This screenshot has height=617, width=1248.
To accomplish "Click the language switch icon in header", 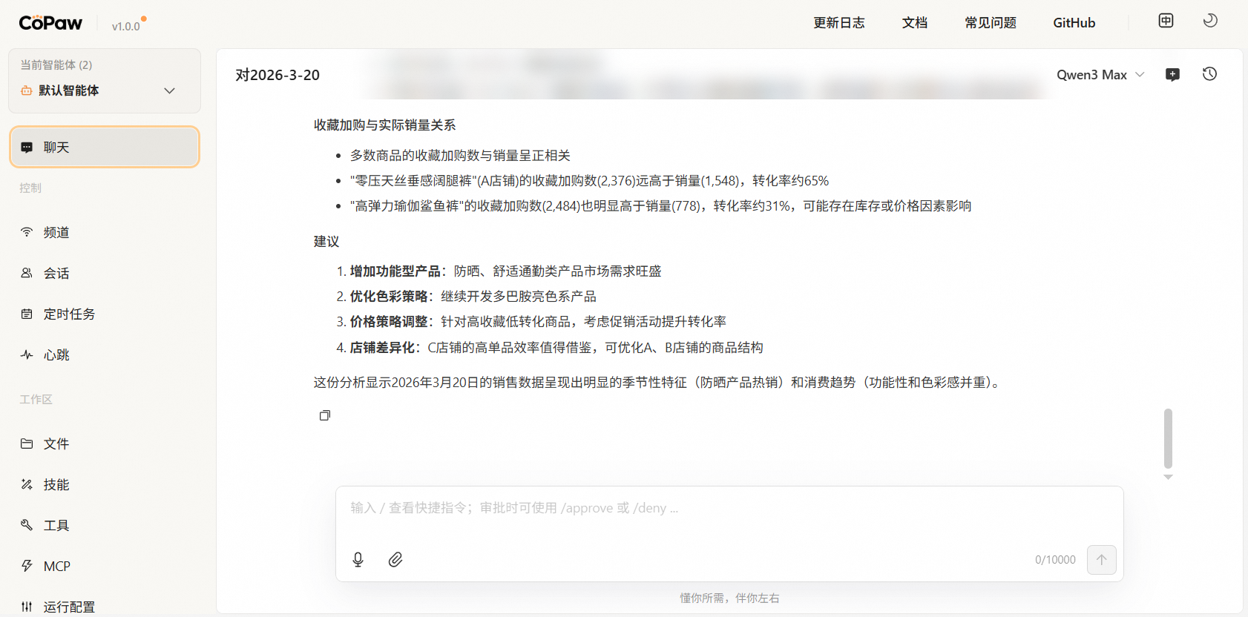I will pos(1166,21).
